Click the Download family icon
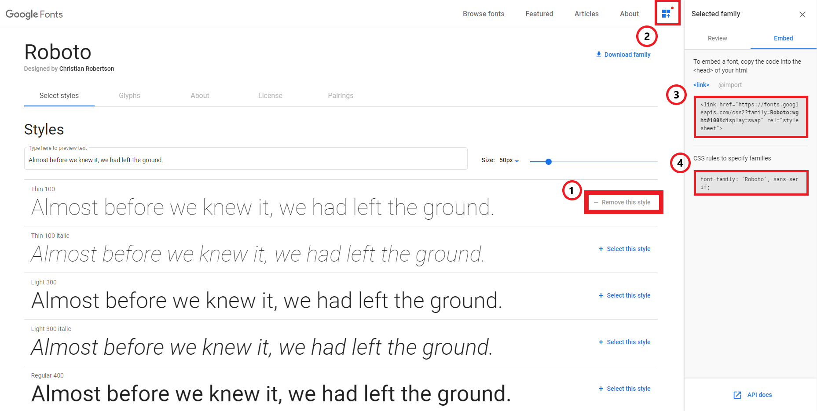The image size is (817, 411). point(598,55)
